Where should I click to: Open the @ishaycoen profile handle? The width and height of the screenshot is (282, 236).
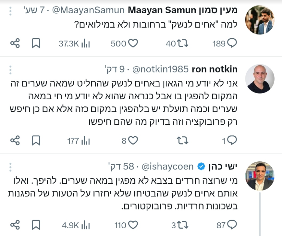coord(167,167)
